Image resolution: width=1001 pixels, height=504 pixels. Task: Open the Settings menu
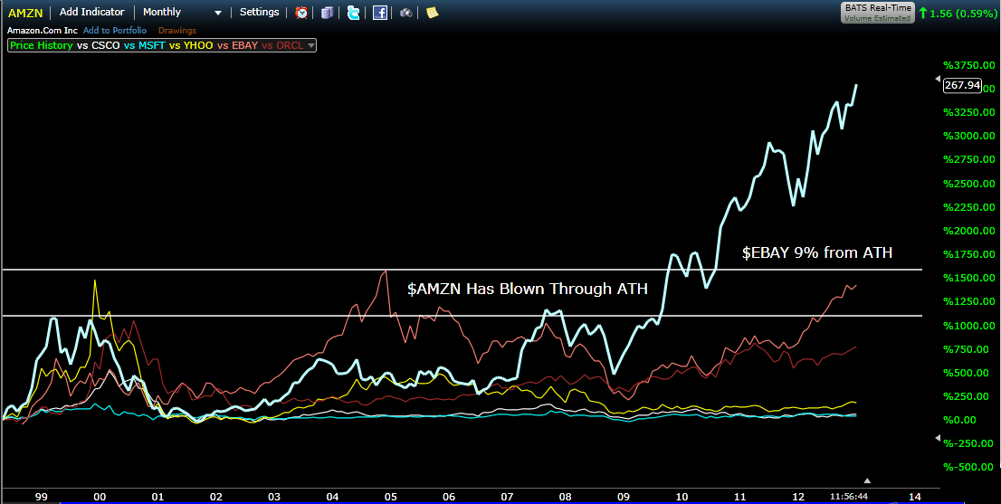click(259, 12)
